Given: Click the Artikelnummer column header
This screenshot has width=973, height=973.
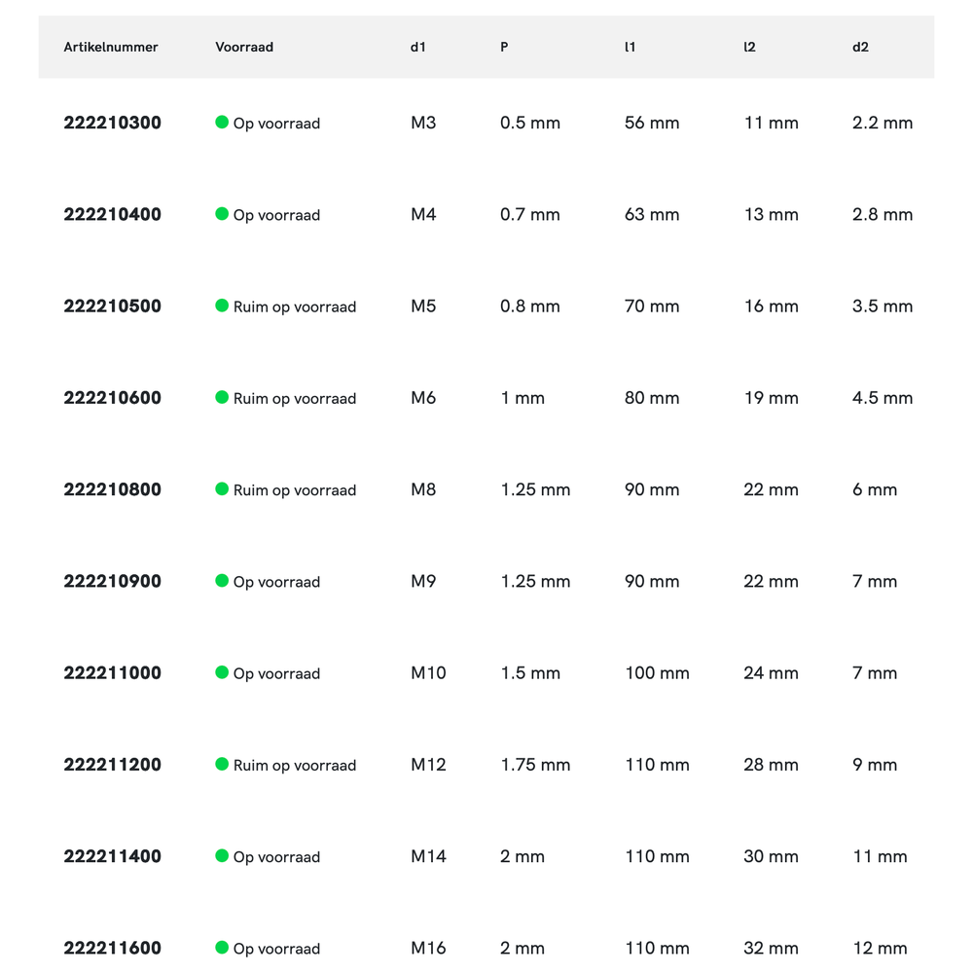Looking at the screenshot, I should click(111, 47).
